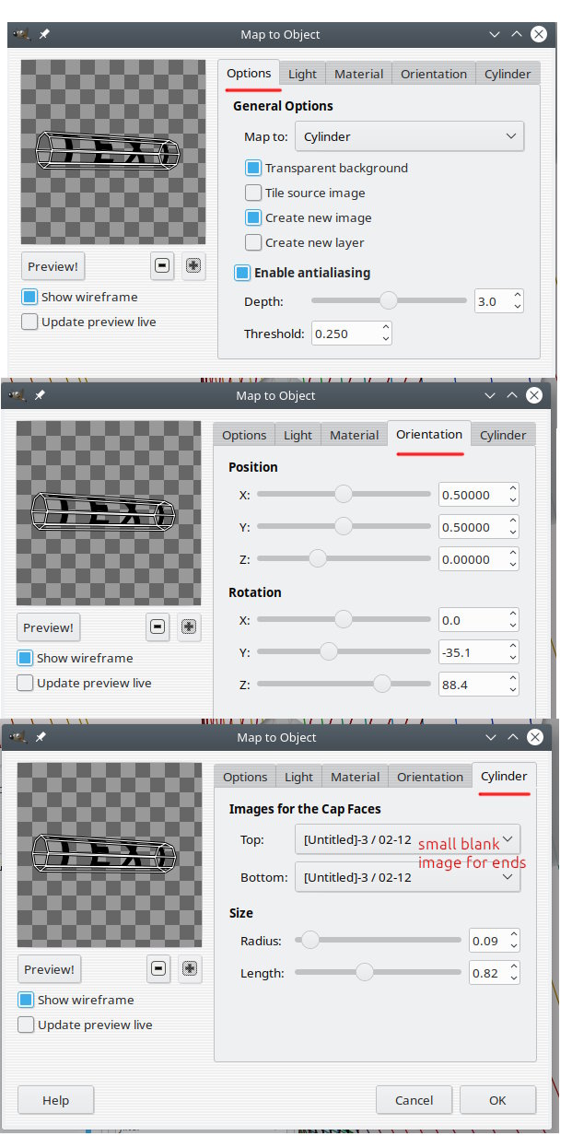Open the Bottom cap face image dropdown
The image size is (572, 1136).
tap(407, 877)
